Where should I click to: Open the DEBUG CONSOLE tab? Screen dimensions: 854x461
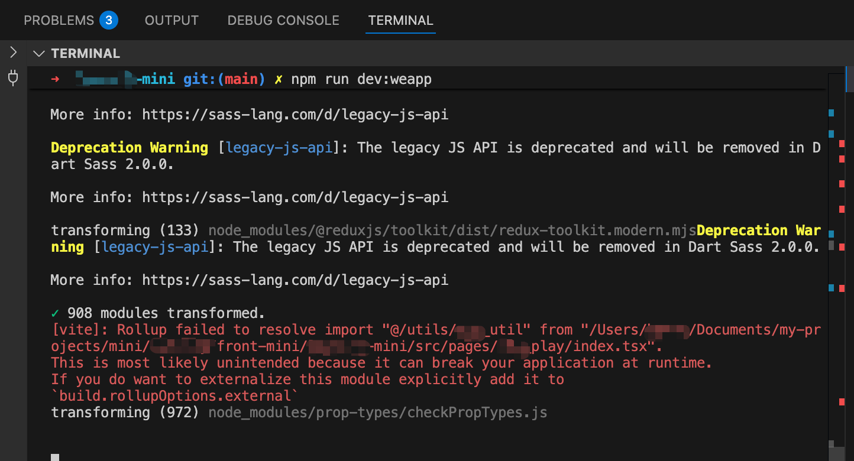(x=283, y=20)
